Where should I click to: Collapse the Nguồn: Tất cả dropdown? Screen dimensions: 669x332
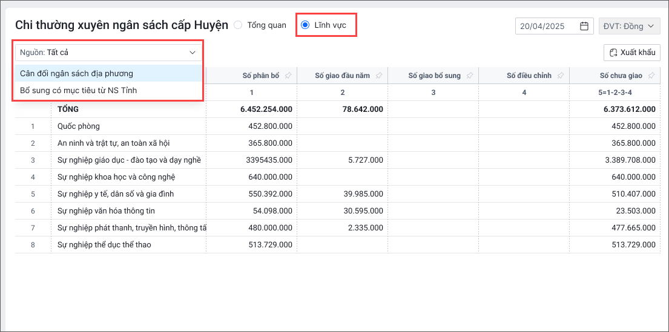193,53
